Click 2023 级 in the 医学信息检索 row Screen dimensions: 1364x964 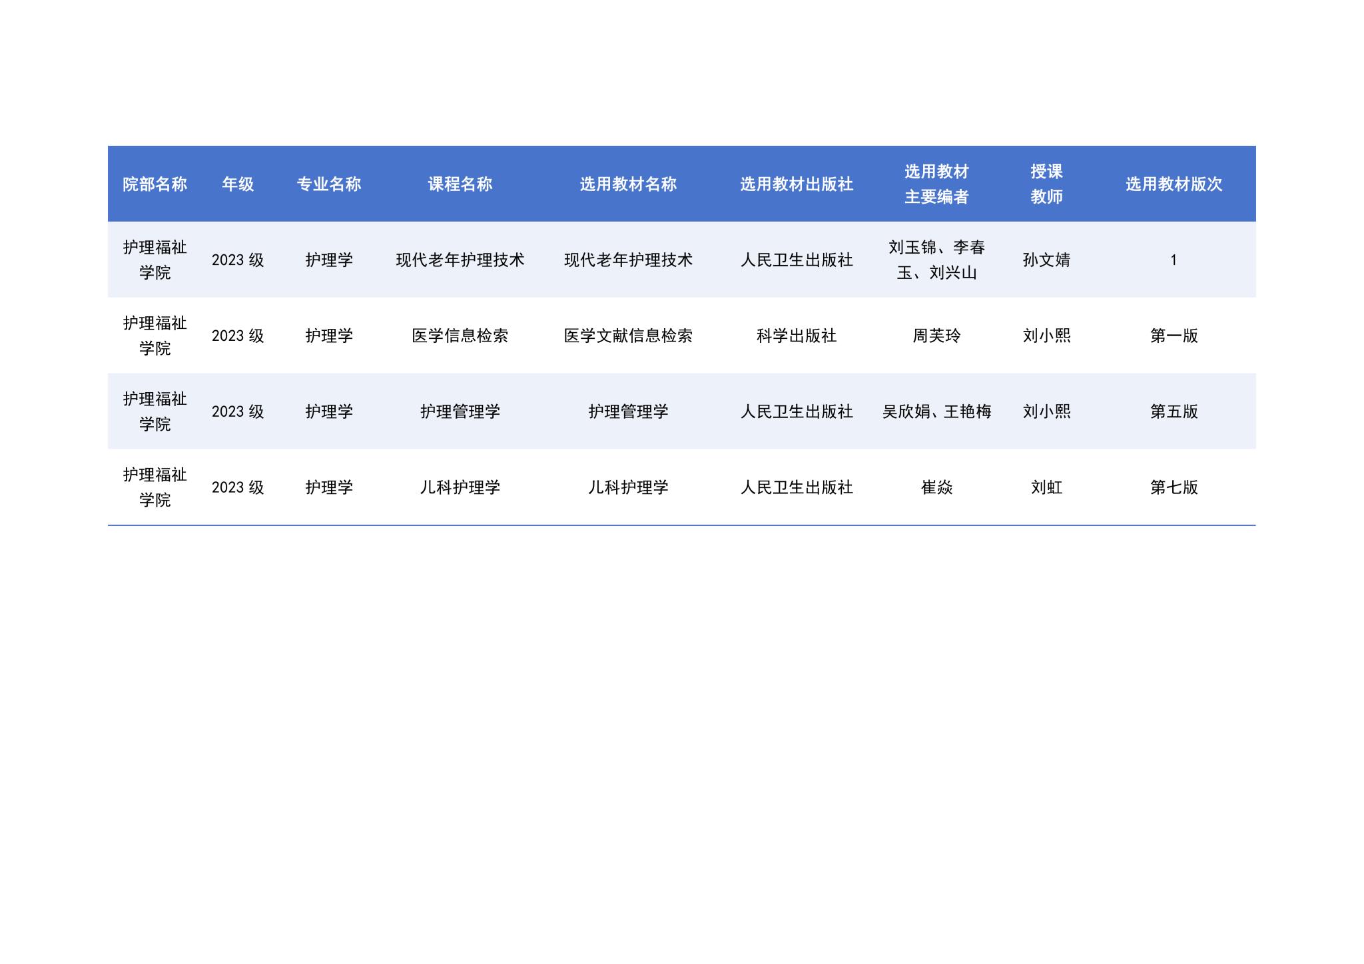coord(238,336)
